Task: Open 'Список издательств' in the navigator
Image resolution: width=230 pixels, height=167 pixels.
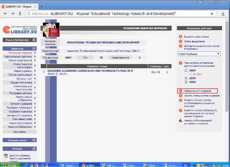Action: [20, 60]
